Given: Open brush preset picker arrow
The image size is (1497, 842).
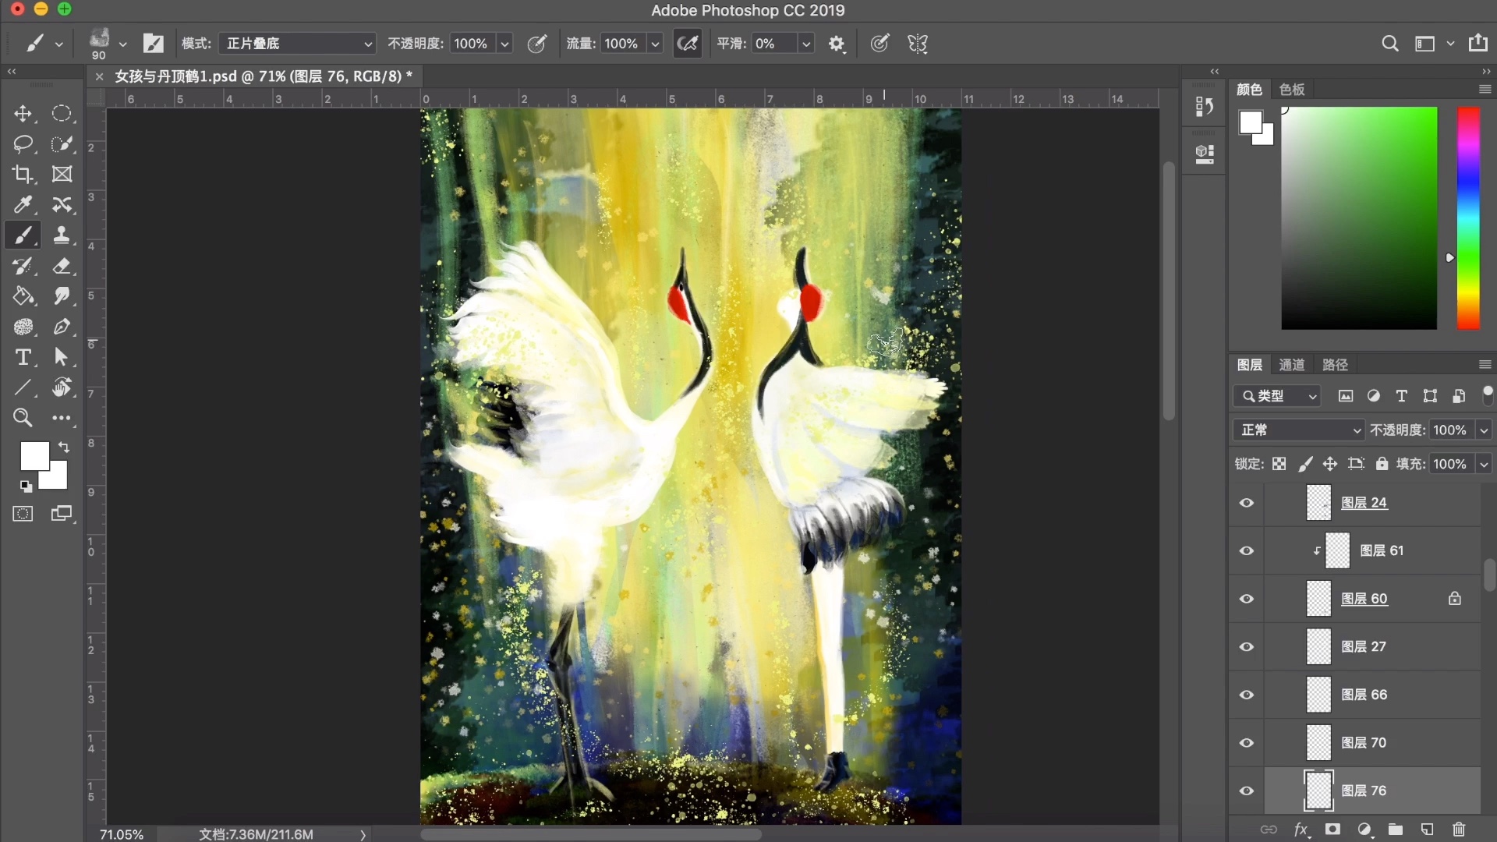Looking at the screenshot, I should [x=122, y=44].
